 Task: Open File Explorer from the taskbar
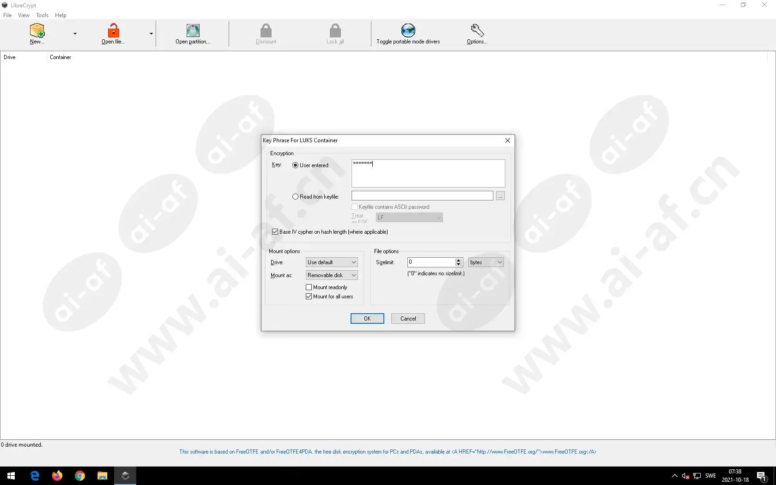[103, 476]
